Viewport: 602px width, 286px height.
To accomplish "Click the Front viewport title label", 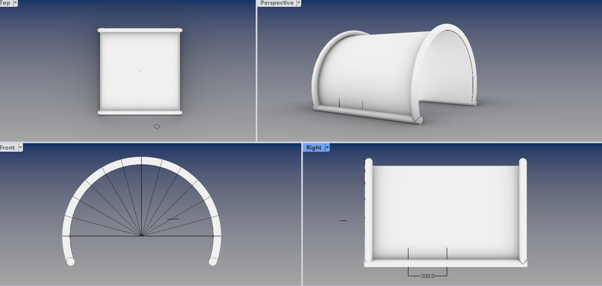I will tap(8, 148).
